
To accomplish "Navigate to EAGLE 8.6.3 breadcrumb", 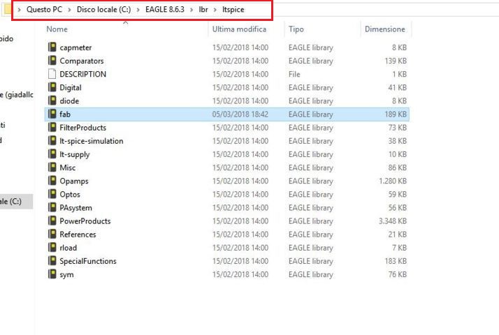I will [x=165, y=10].
